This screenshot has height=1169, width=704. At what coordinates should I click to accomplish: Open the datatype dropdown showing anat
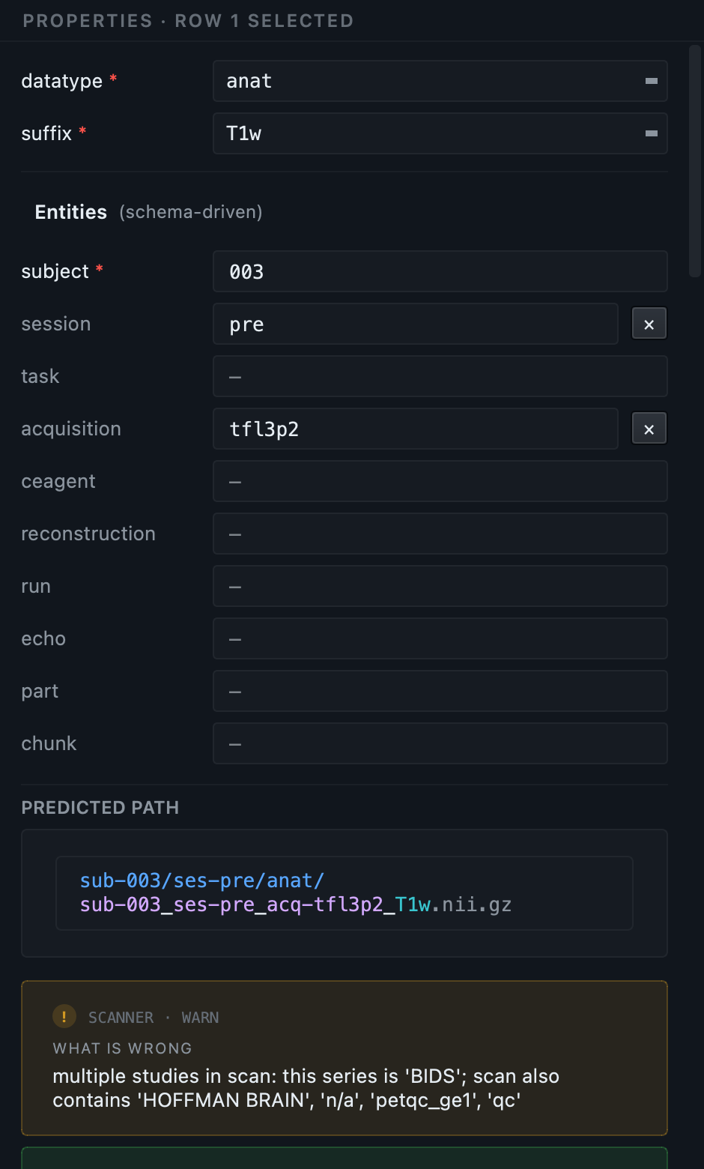tap(440, 81)
